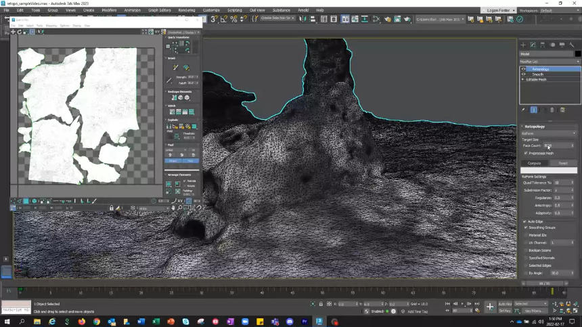Toggle Smoothing Groups checkbox

point(526,227)
